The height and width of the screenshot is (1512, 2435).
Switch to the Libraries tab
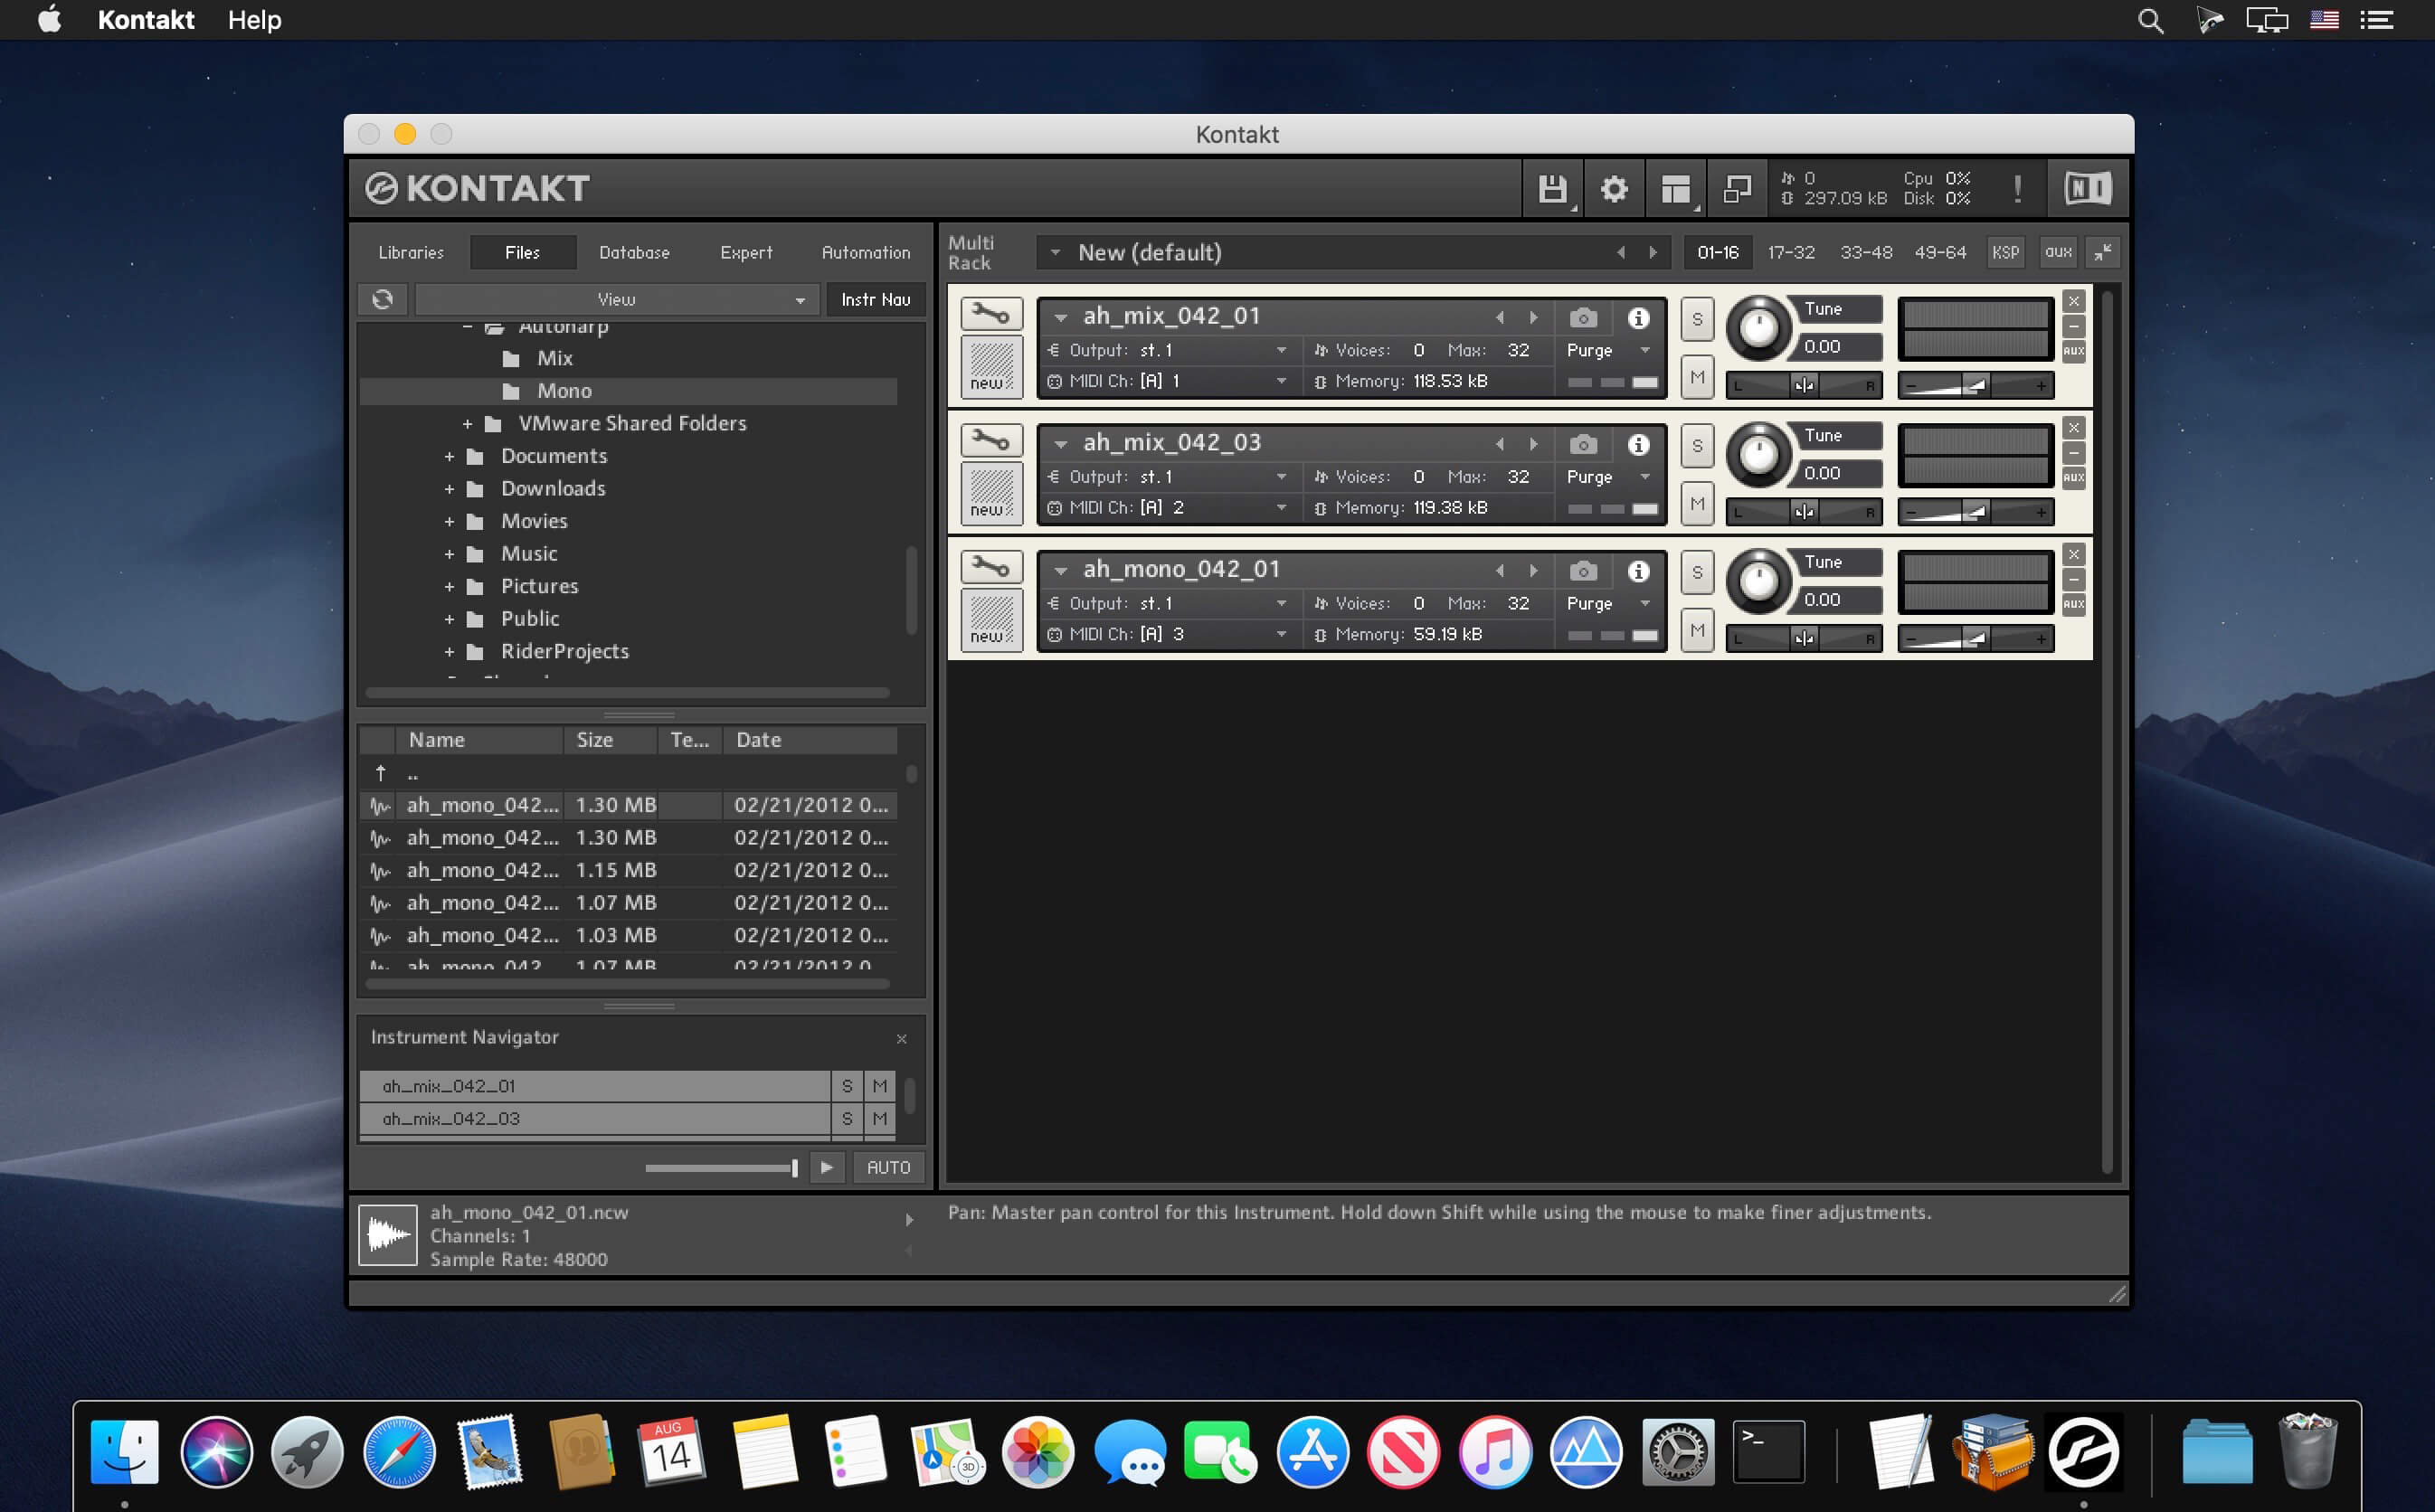[411, 252]
